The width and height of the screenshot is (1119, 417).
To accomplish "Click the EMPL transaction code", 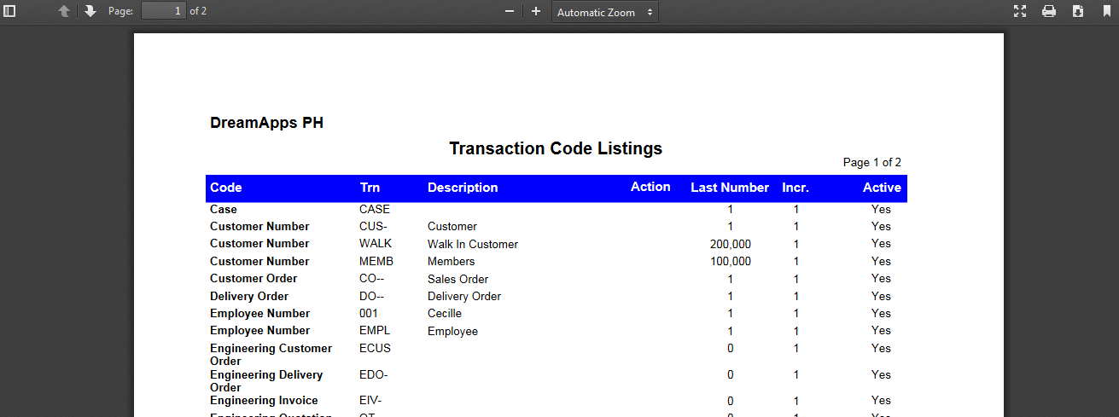I will 375,330.
